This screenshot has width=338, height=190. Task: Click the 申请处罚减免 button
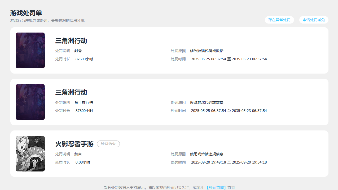pos(314,20)
